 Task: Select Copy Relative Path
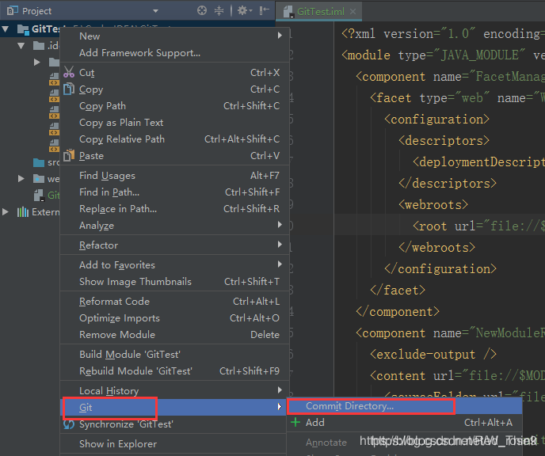[x=174, y=139]
